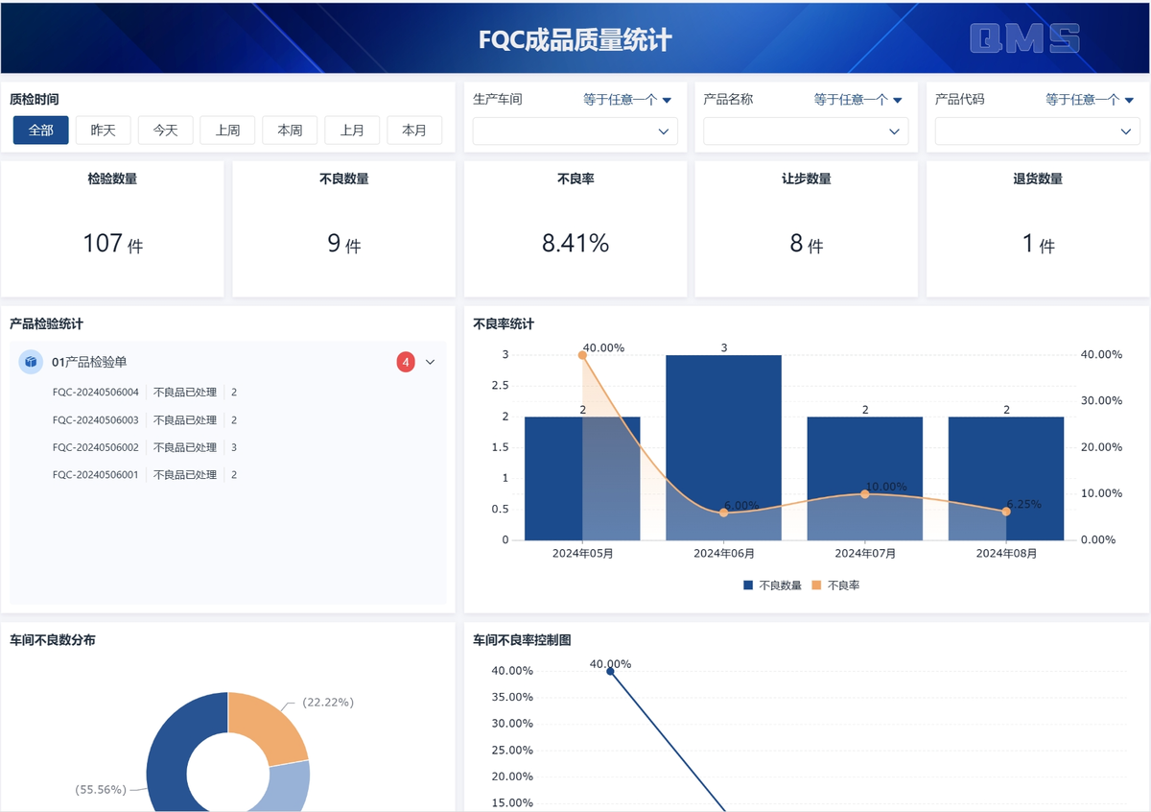Filter quality time by 今天
This screenshot has width=1151, height=812.
pos(166,131)
